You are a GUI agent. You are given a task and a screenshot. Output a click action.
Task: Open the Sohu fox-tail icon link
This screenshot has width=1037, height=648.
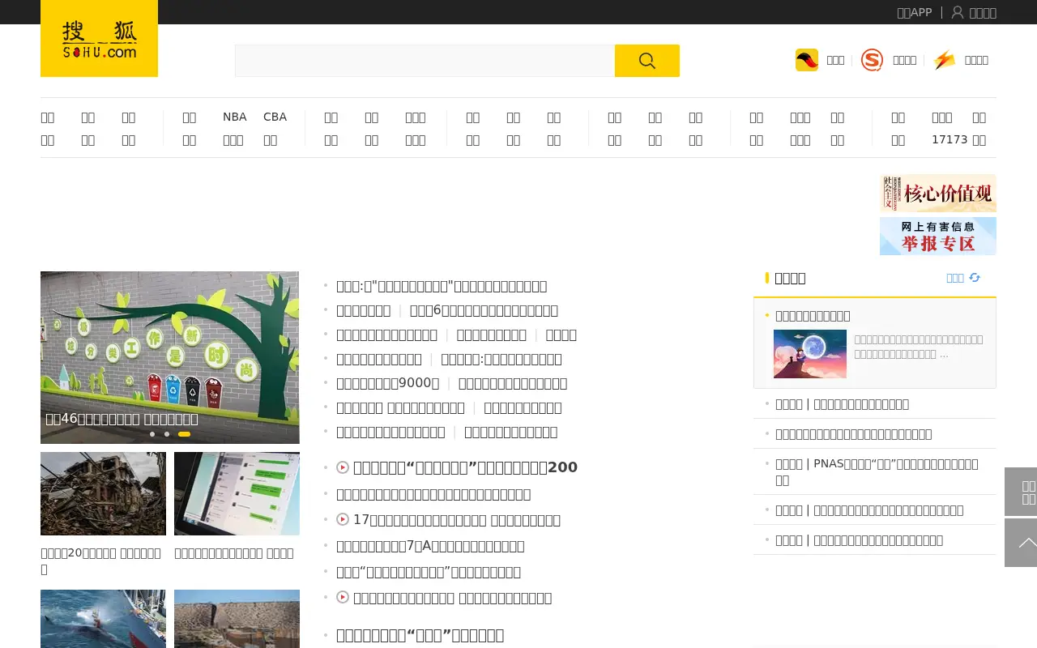[x=806, y=60]
